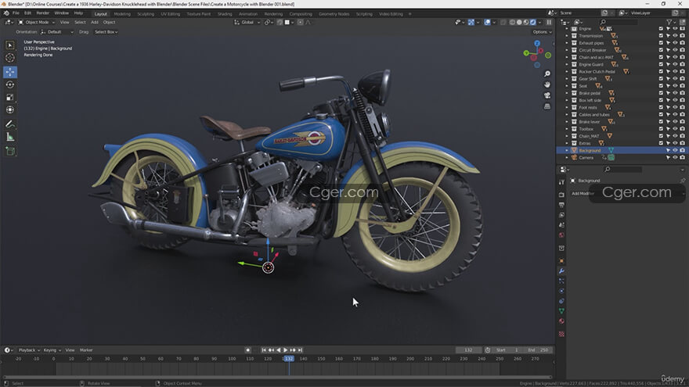Open the Select Box drag dropdown
The height and width of the screenshot is (387, 689).
pos(106,32)
